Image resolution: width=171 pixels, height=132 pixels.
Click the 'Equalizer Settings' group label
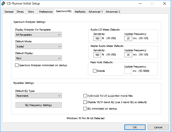click(24, 83)
